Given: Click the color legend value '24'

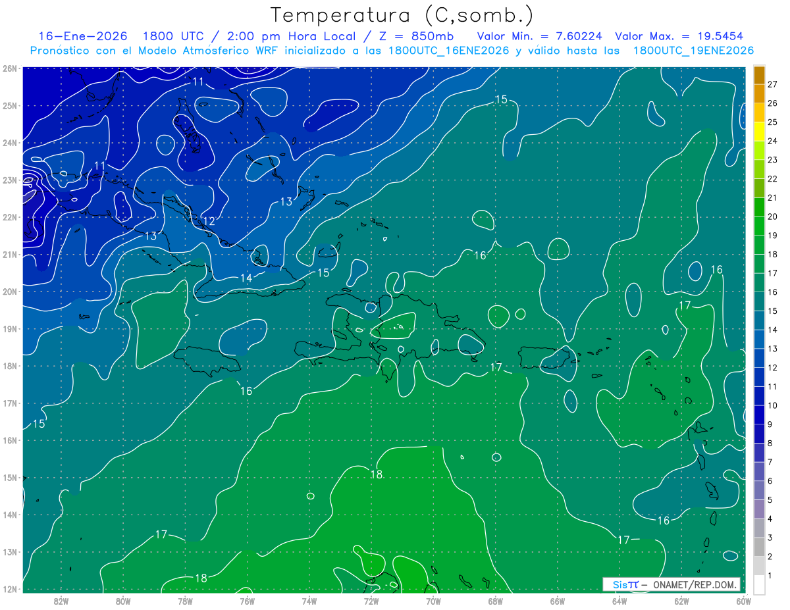Looking at the screenshot, I should coord(773,140).
